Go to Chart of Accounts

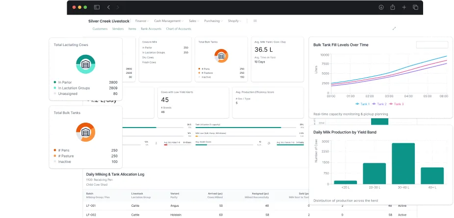coord(178,29)
